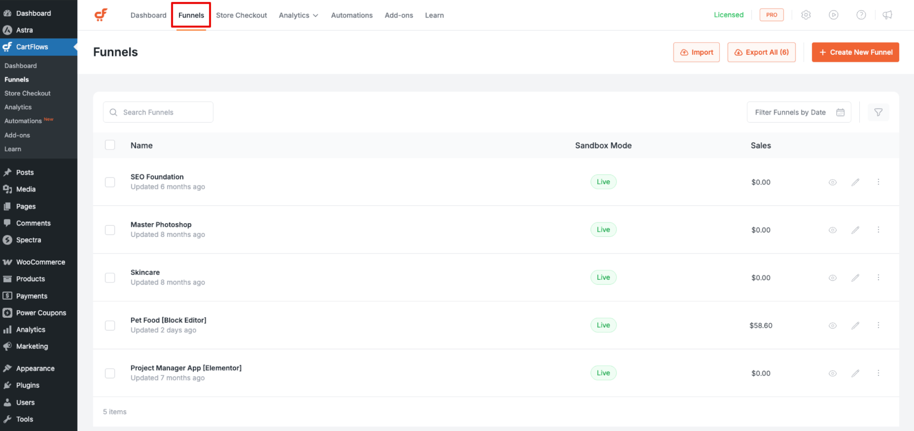The width and height of the screenshot is (914, 431).
Task: Open the help question mark icon
Action: click(861, 15)
